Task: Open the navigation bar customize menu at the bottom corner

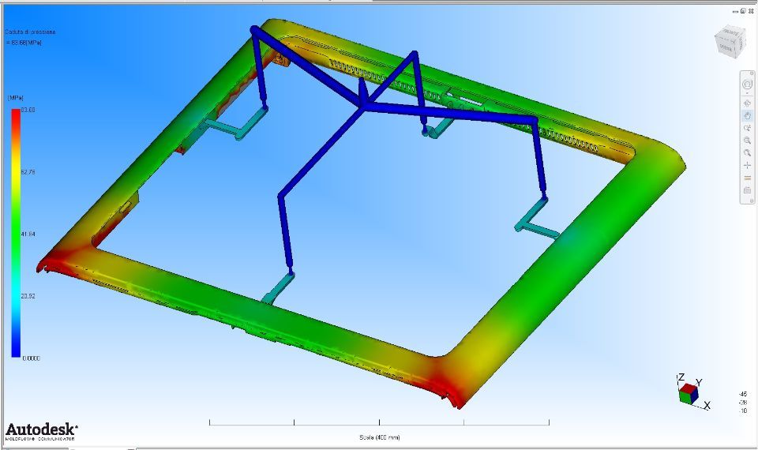Action: tap(751, 201)
